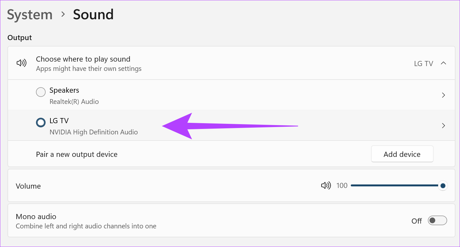Click the volume level number 100
The width and height of the screenshot is (460, 247).
(342, 185)
